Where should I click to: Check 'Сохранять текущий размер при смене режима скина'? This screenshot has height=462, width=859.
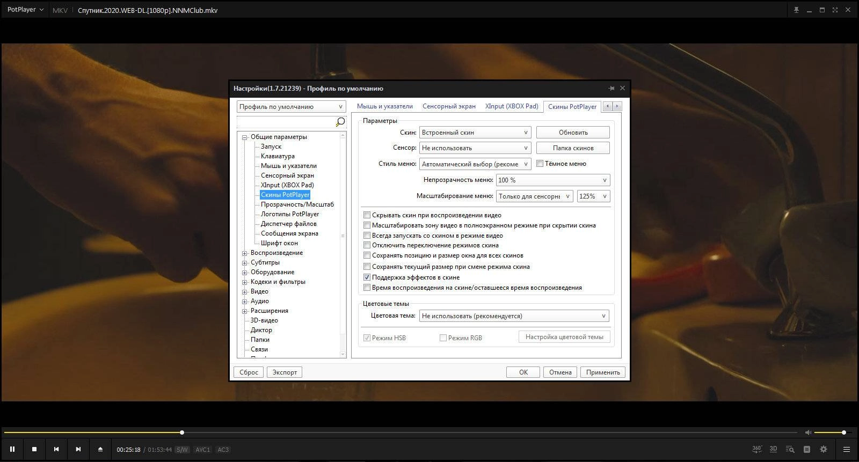(x=367, y=267)
